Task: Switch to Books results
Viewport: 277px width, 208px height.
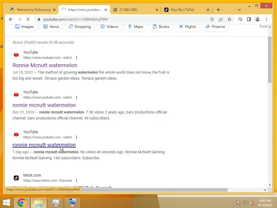Action: click(161, 27)
